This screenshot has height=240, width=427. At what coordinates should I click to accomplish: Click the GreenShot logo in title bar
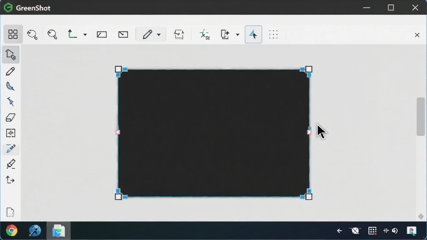click(x=8, y=7)
